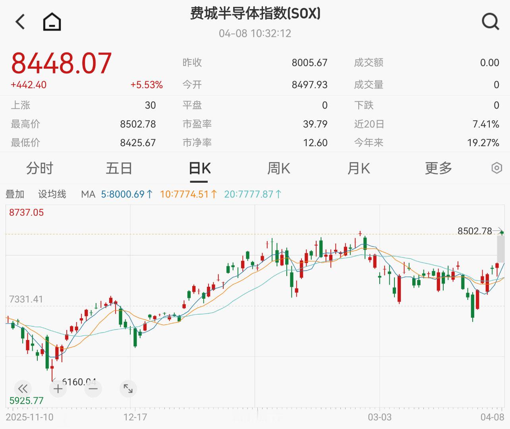Open the search magnifier icon
This screenshot has height=429, width=510.
pyautogui.click(x=491, y=21)
